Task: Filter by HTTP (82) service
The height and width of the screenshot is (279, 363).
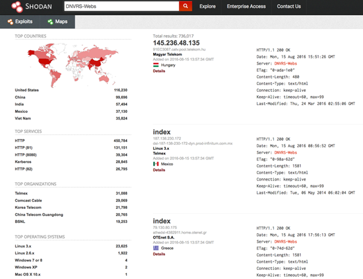Action: (x=24, y=169)
